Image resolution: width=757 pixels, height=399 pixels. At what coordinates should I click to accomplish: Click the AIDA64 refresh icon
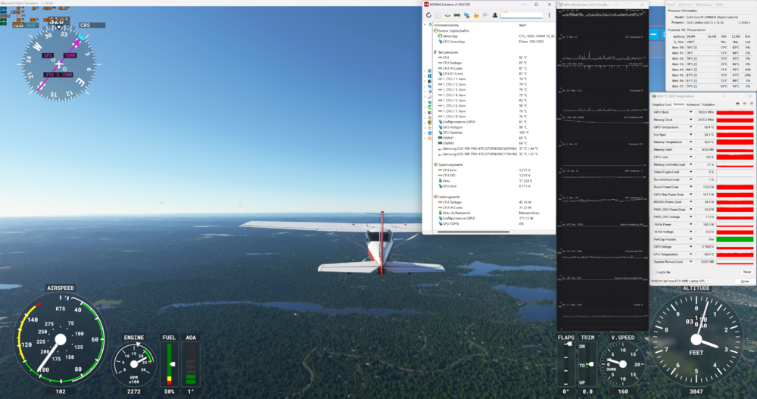tap(428, 15)
